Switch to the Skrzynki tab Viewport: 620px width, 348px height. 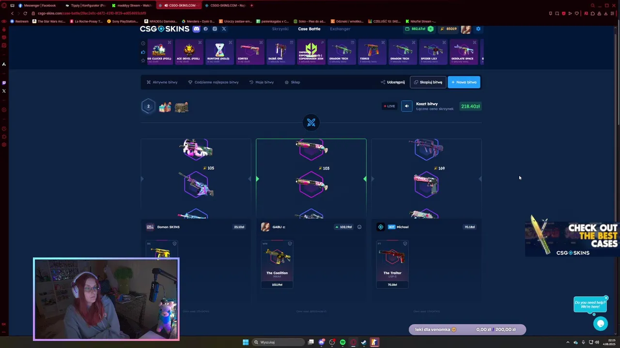(280, 29)
